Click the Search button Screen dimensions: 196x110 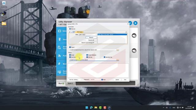[91, 37]
